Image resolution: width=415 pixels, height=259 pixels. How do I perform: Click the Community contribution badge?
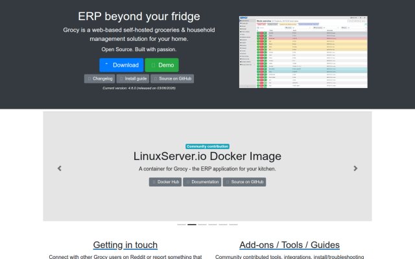click(x=207, y=146)
